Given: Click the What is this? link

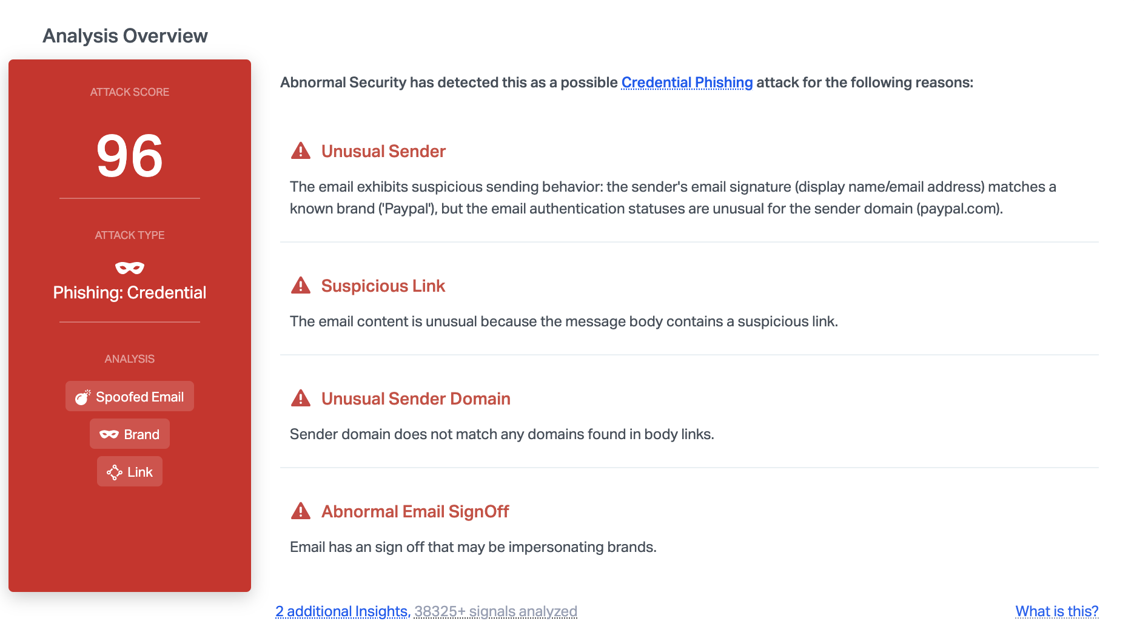Looking at the screenshot, I should (1056, 611).
